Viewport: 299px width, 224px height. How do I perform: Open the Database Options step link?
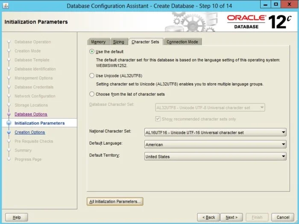tap(31, 114)
